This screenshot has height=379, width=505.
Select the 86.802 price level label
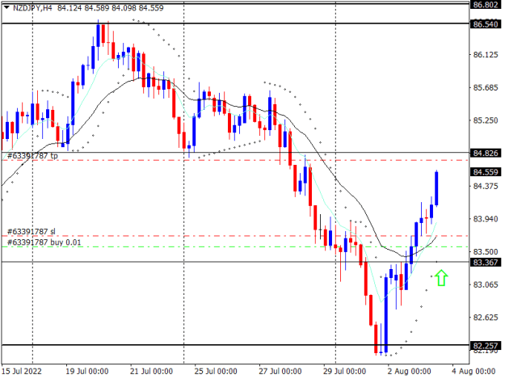click(486, 5)
